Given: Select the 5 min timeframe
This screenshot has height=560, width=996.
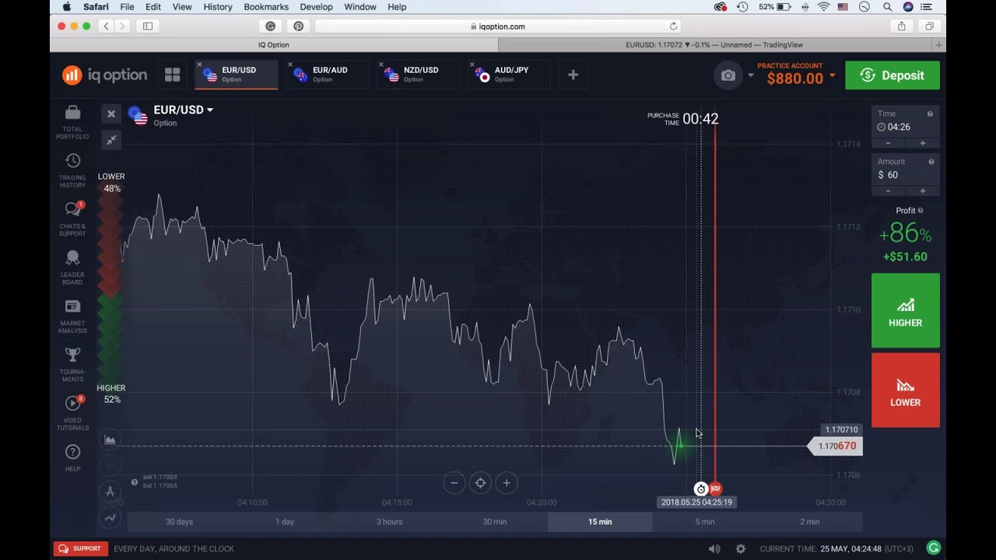Looking at the screenshot, I should (705, 522).
